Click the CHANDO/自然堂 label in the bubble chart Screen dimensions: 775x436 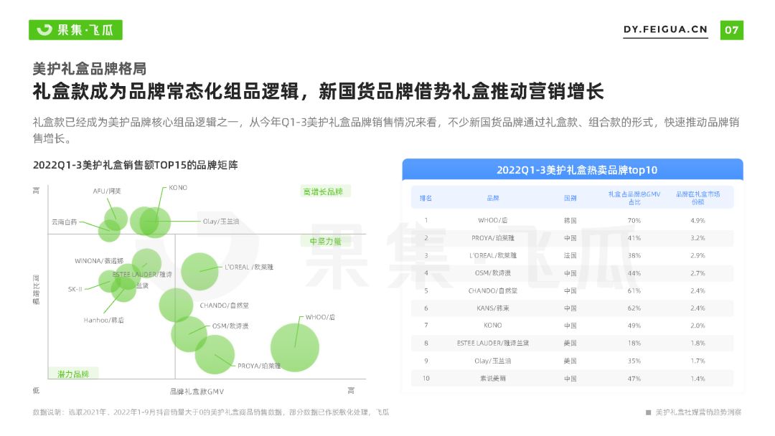(x=224, y=305)
